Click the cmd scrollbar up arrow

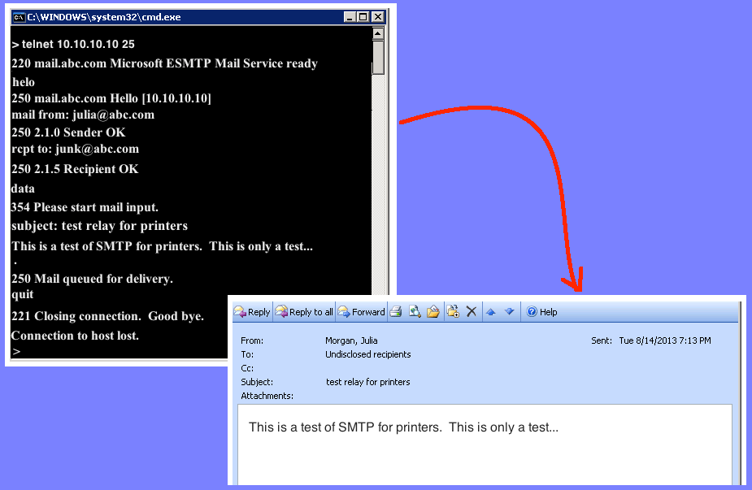378,33
